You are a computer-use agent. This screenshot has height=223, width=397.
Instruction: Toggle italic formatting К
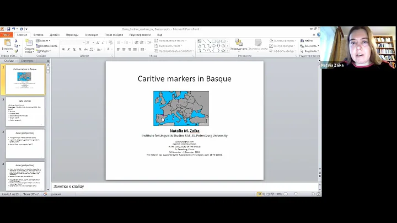click(x=68, y=50)
